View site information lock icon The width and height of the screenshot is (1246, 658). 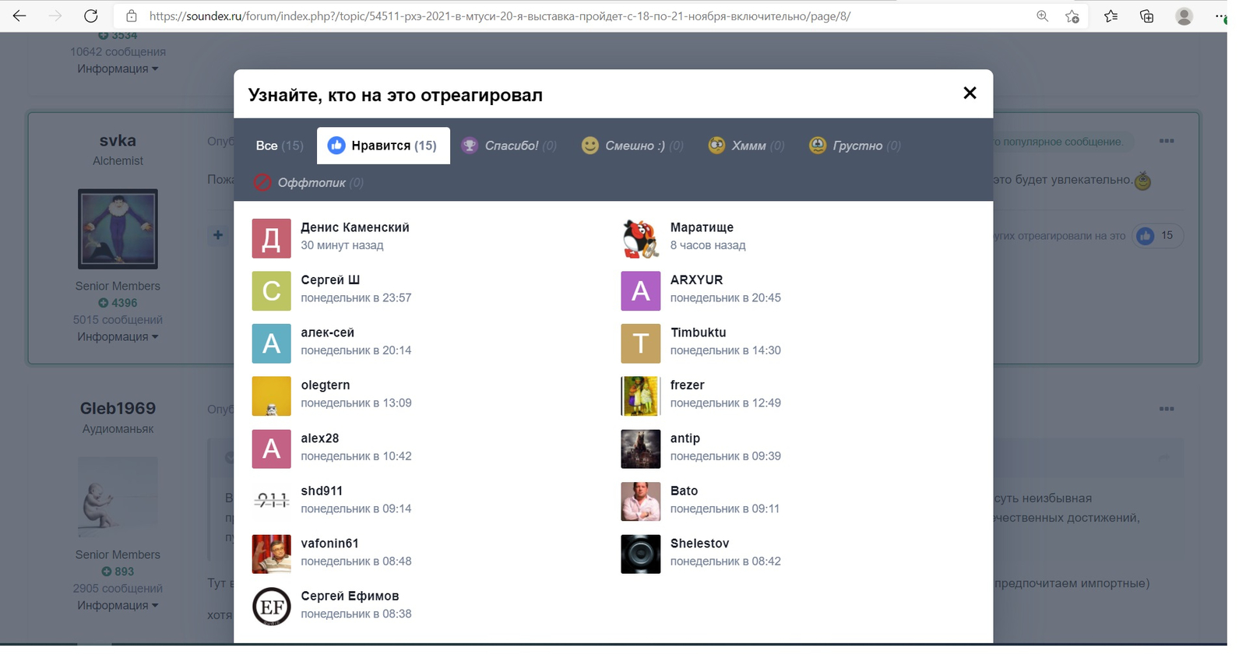[132, 16]
